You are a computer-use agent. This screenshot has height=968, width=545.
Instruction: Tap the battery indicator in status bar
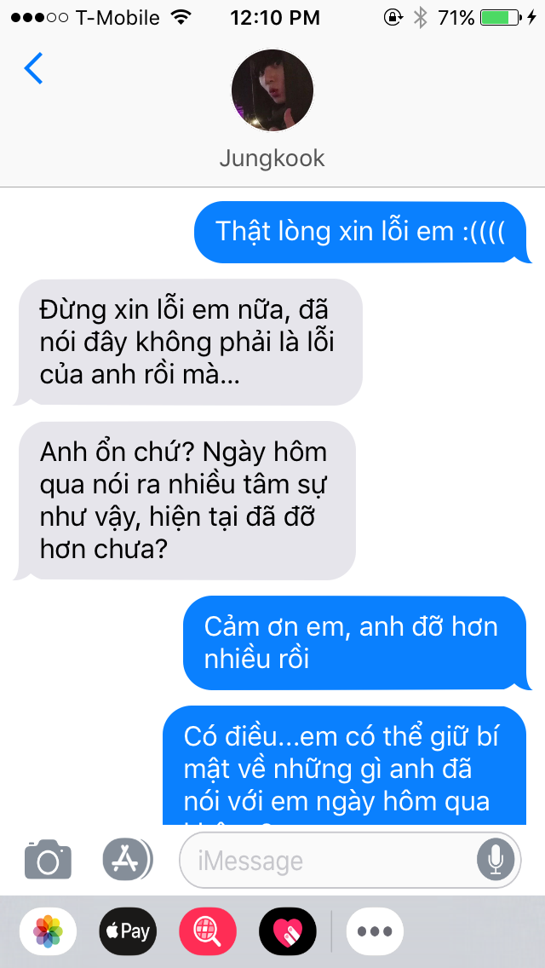tap(502, 18)
